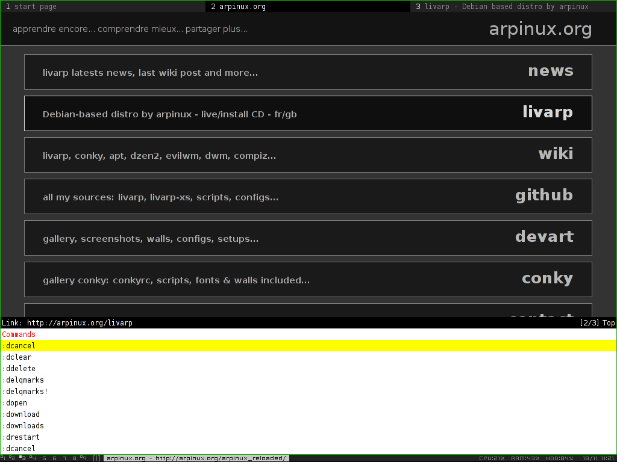Switch to dwm workspace tag 7
This screenshot has width=617, height=462.
pos(64,458)
